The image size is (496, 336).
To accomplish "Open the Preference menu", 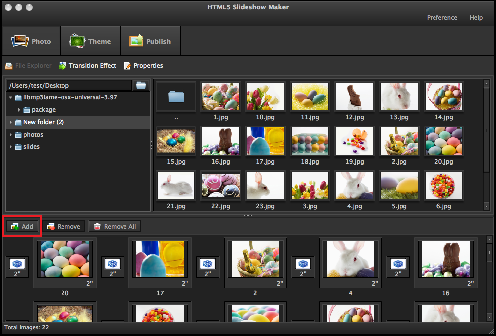I will [442, 17].
